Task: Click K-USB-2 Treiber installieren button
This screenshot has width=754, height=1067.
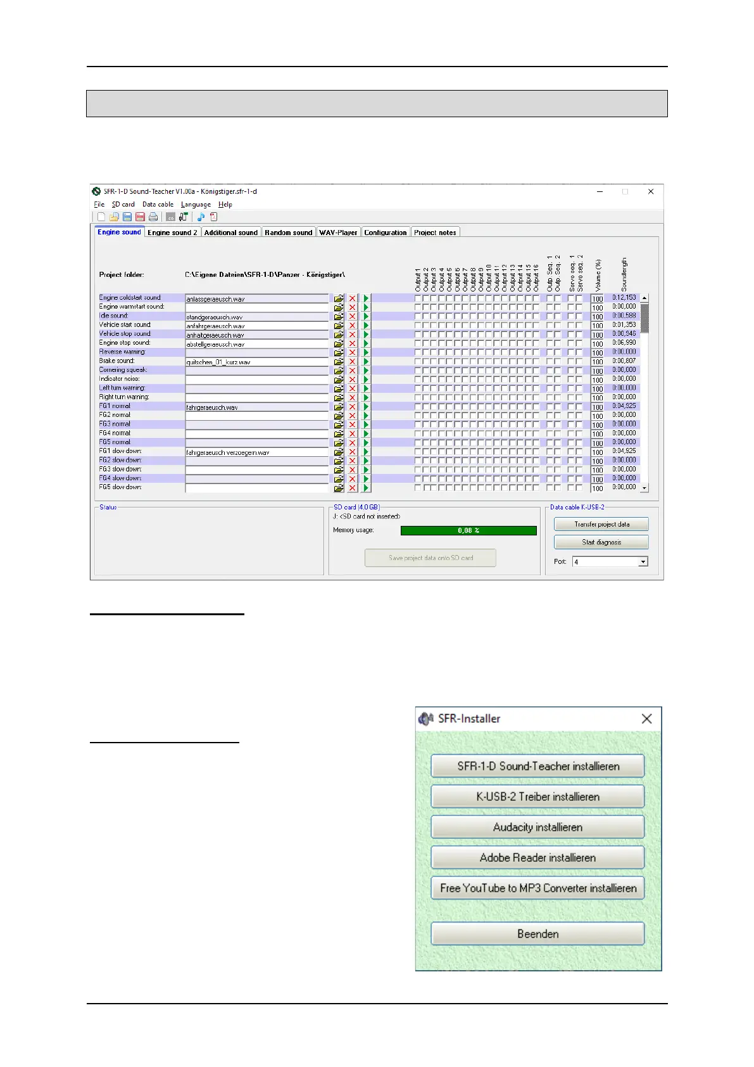Action: [x=538, y=796]
